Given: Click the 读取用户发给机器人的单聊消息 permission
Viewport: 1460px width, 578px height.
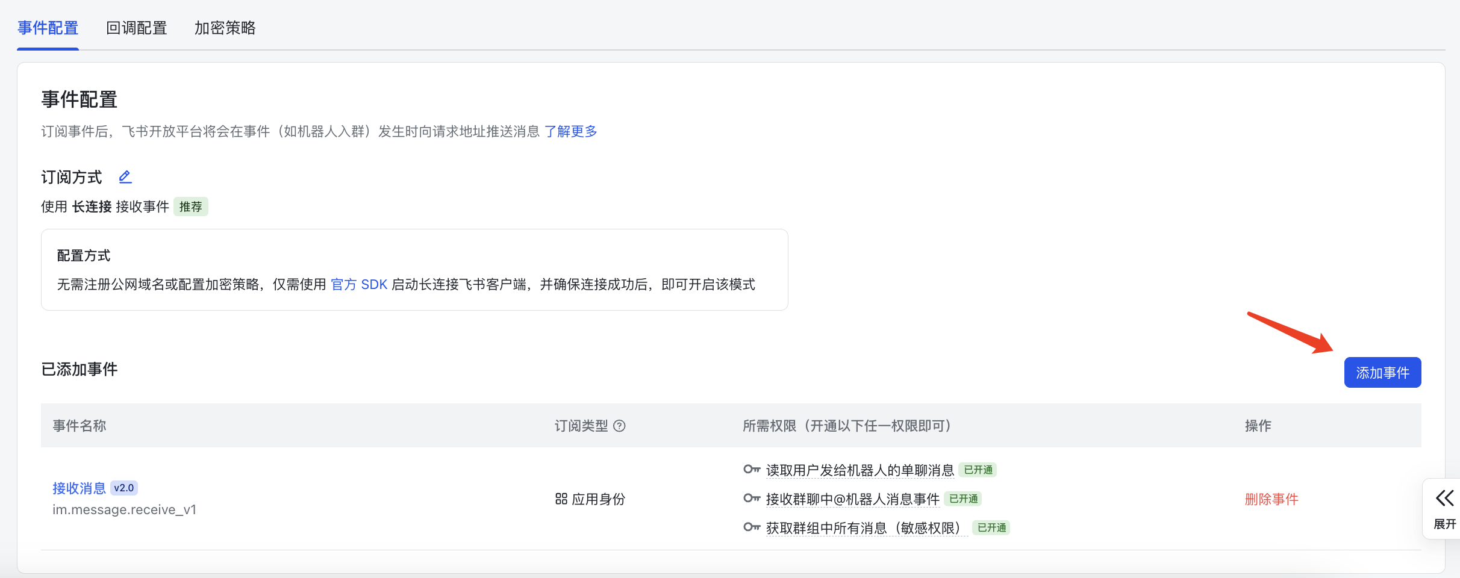Looking at the screenshot, I should tap(859, 470).
